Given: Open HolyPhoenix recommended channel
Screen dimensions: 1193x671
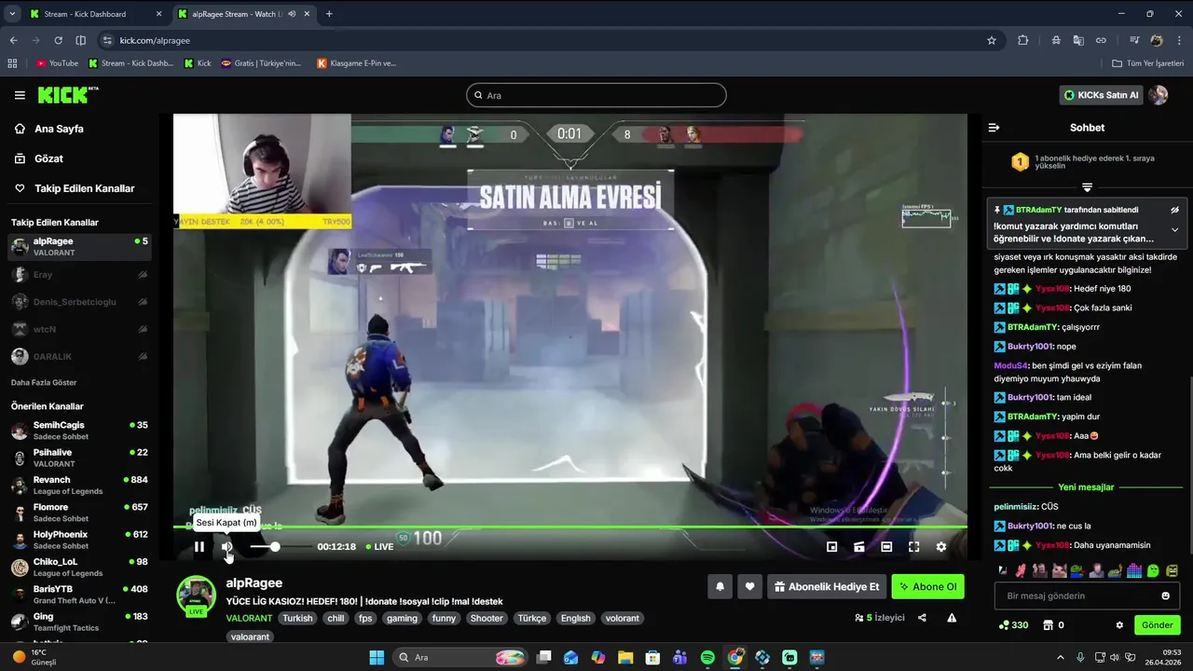Looking at the screenshot, I should click(x=79, y=540).
